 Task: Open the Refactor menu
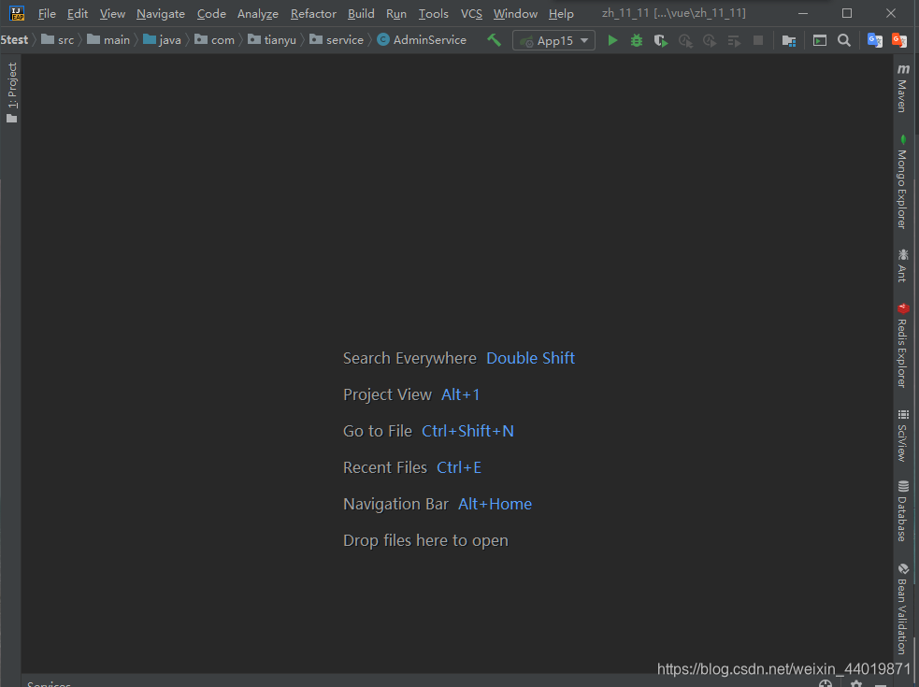[x=313, y=13]
